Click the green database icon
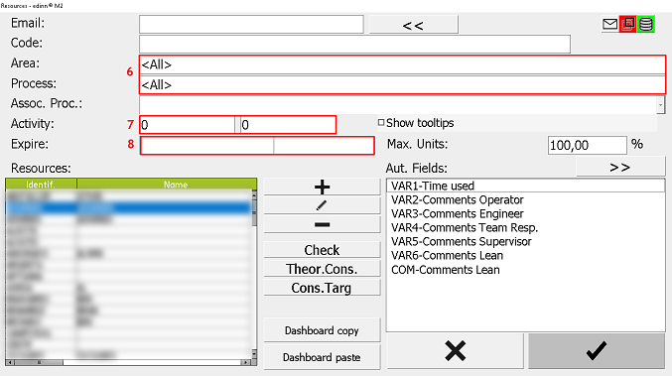Screen dimensions: 672x376 (646, 25)
